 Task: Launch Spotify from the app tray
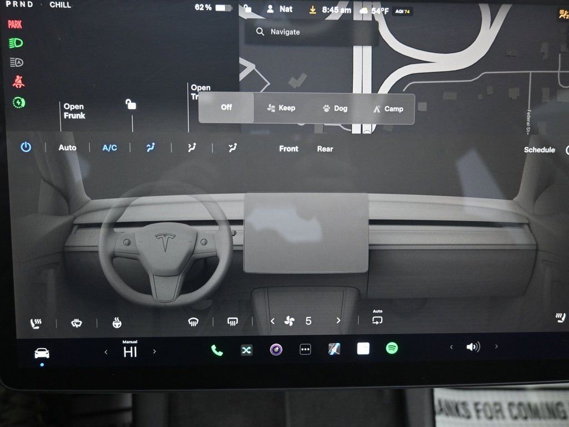click(x=393, y=350)
